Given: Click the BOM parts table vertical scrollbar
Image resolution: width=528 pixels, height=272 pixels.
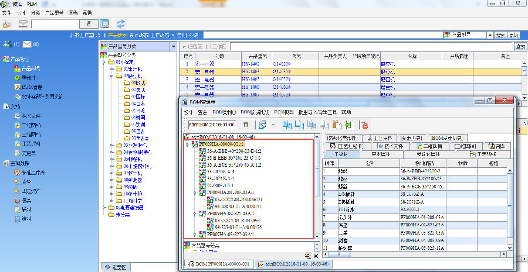Looking at the screenshot, I should coord(510,205).
